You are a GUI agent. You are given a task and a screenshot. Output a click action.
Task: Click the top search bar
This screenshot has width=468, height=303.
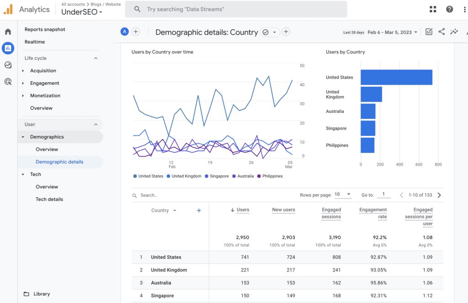[x=236, y=9]
